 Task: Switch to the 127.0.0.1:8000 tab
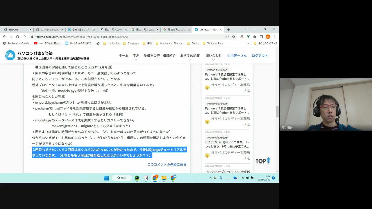pos(49,30)
